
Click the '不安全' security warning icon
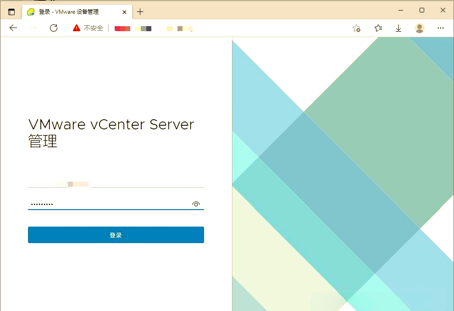click(76, 28)
